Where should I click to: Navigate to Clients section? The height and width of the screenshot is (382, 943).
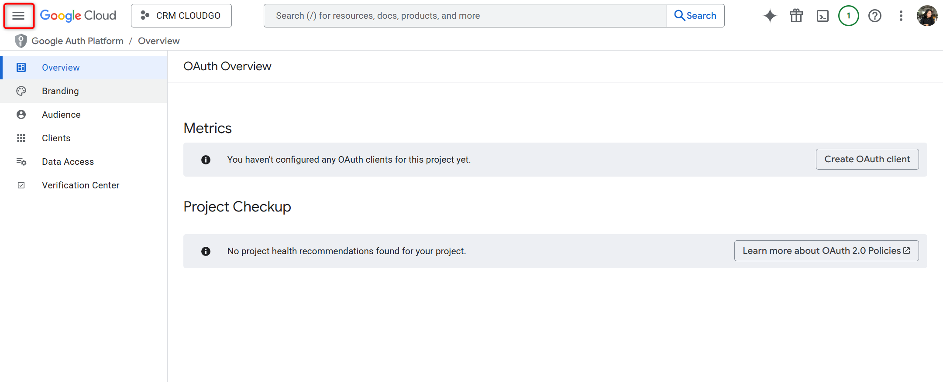click(56, 138)
